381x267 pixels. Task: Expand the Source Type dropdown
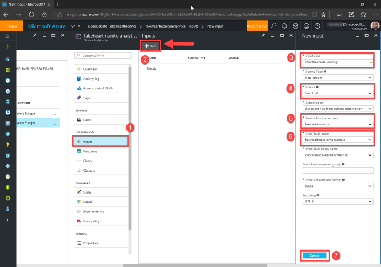pos(338,78)
